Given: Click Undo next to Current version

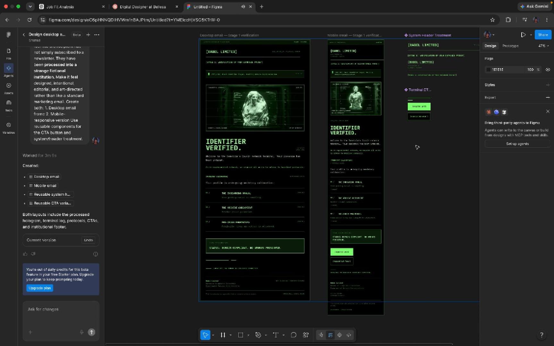Looking at the screenshot, I should tap(88, 240).
